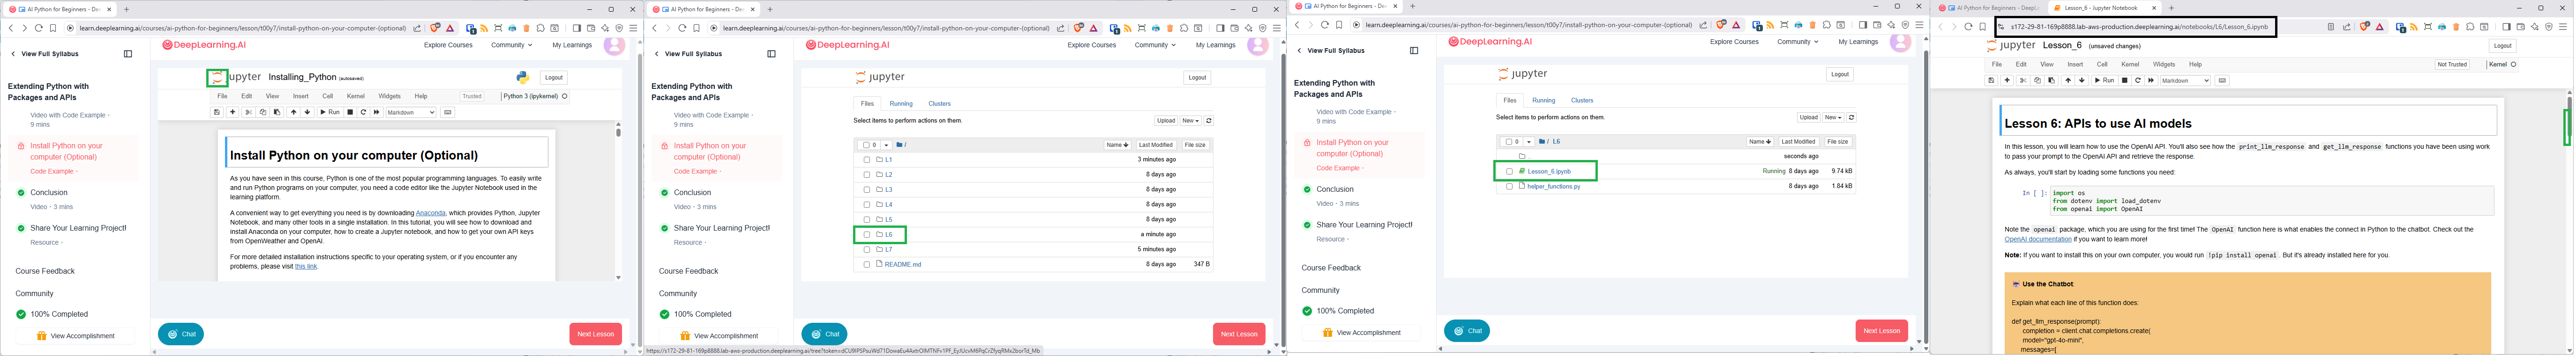The width and height of the screenshot is (2576, 356).
Task: Open the OpenAI documentation link in Lesson_6
Action: point(2038,240)
